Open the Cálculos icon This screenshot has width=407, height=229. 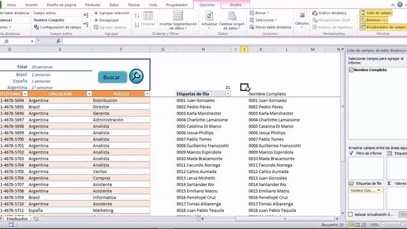[302, 15]
